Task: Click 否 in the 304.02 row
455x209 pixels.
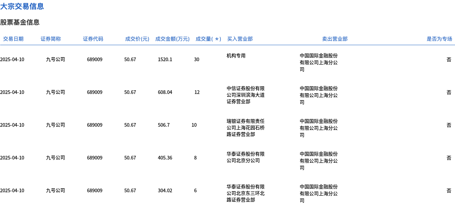Action: [449, 190]
